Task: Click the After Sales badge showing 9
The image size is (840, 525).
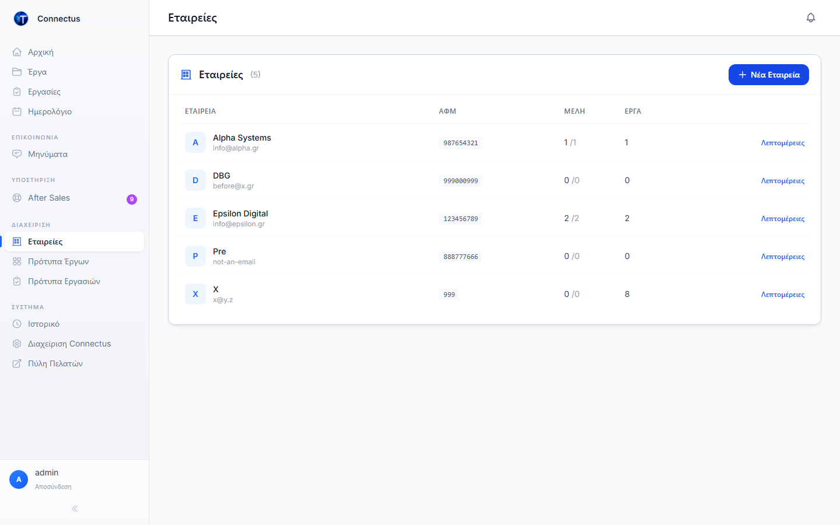Action: click(132, 199)
